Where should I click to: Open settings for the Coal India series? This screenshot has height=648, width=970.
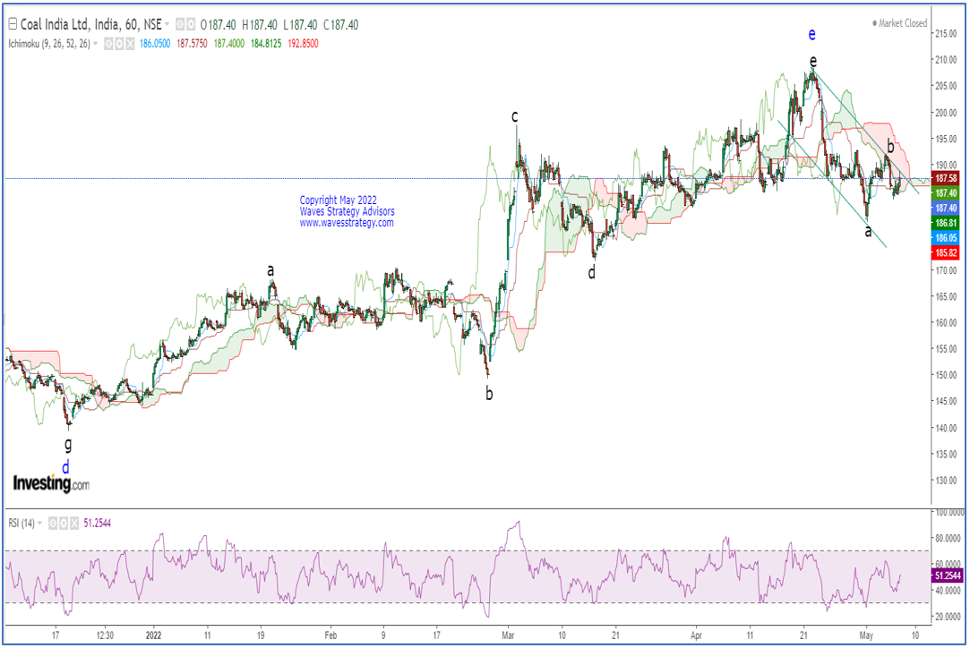coord(191,25)
